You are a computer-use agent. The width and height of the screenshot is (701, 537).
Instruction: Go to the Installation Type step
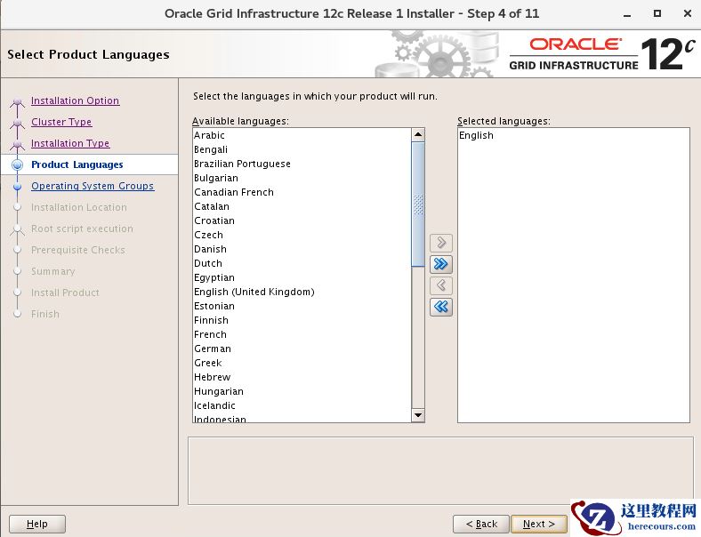click(70, 143)
